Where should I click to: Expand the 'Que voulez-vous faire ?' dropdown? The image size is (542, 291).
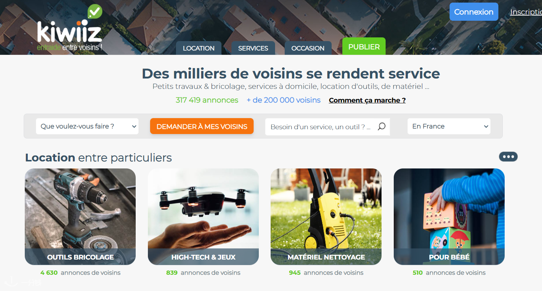(x=87, y=126)
